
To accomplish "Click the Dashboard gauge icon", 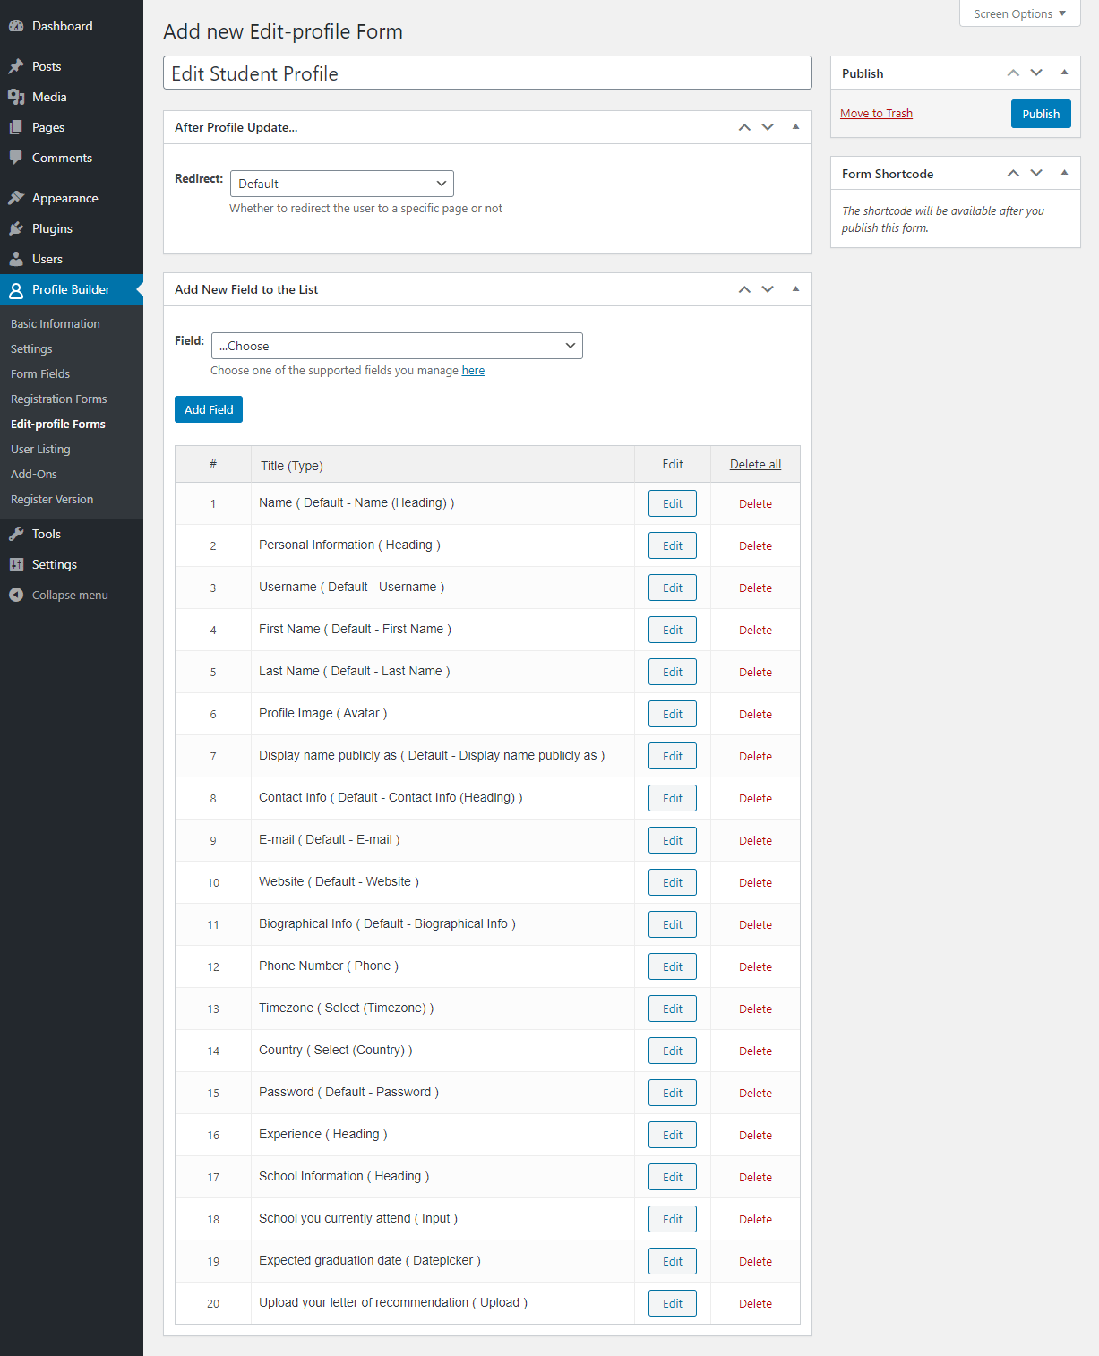I will tap(16, 26).
